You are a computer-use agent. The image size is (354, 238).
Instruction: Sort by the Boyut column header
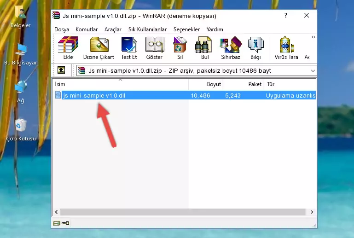click(206, 84)
